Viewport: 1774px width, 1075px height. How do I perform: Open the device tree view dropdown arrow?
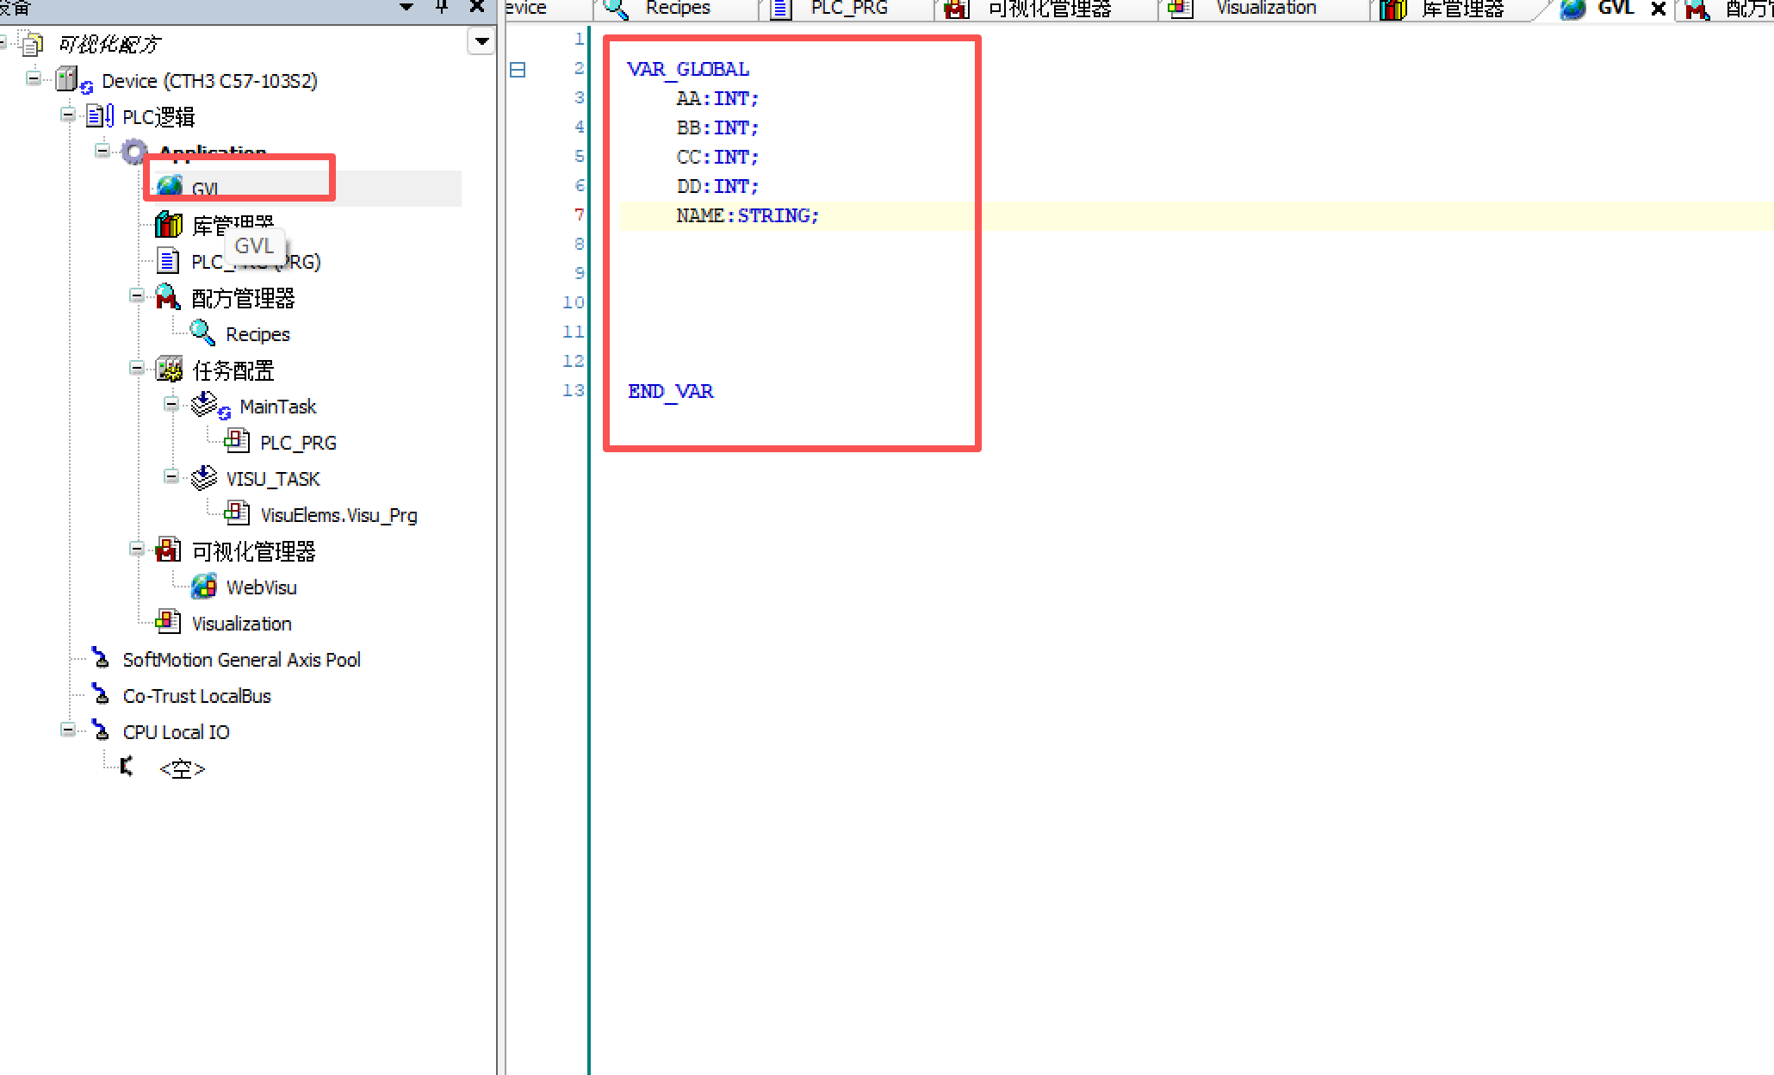[x=481, y=41]
